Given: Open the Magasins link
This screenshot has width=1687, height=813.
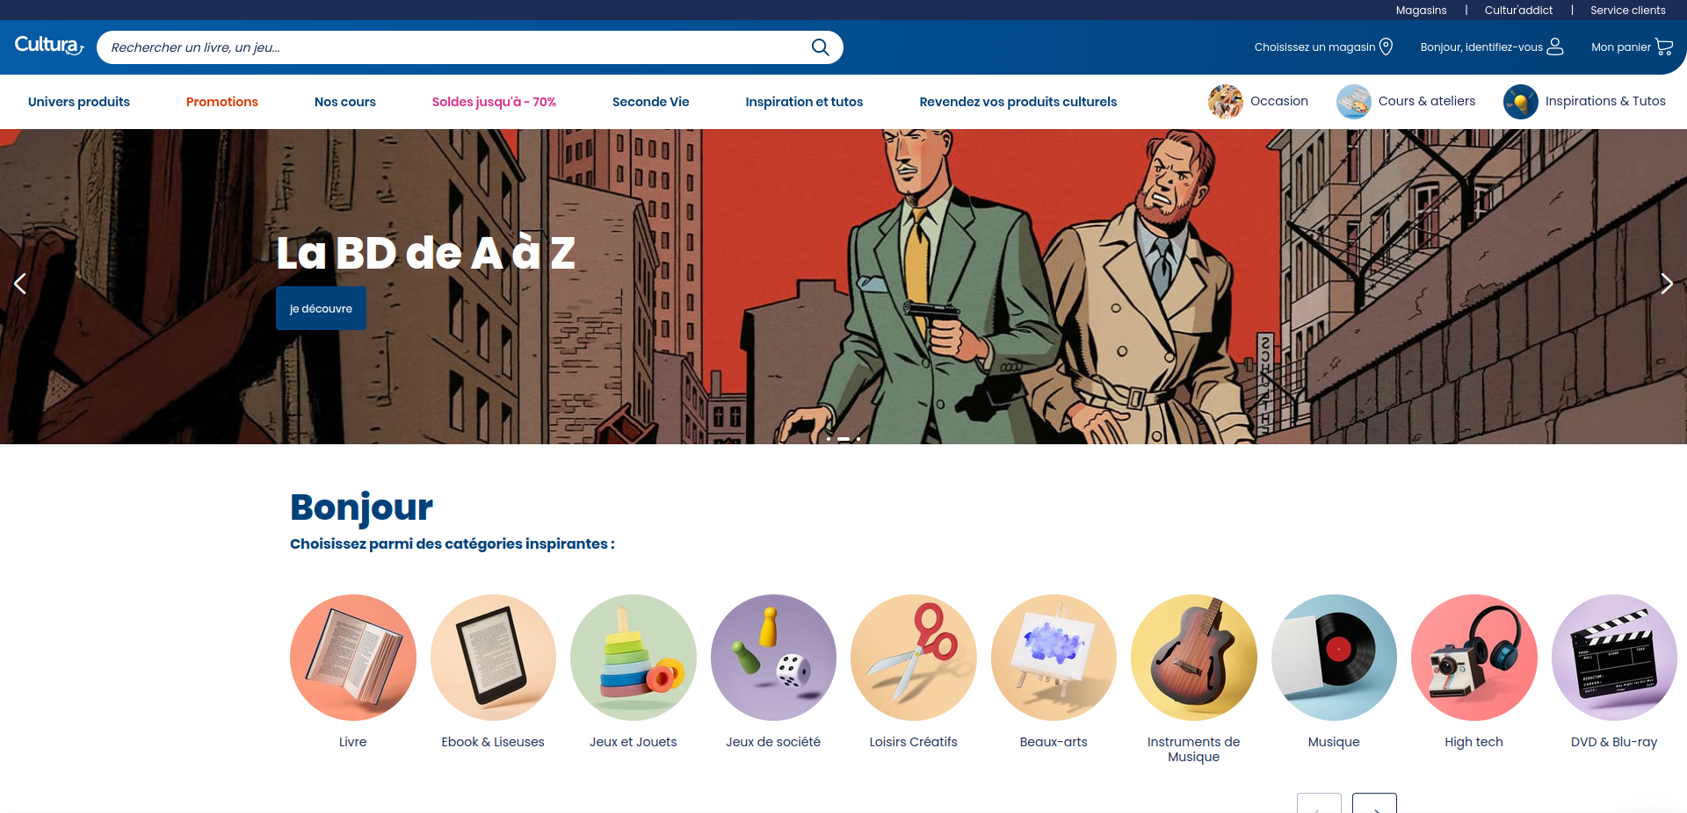Looking at the screenshot, I should click(1421, 11).
